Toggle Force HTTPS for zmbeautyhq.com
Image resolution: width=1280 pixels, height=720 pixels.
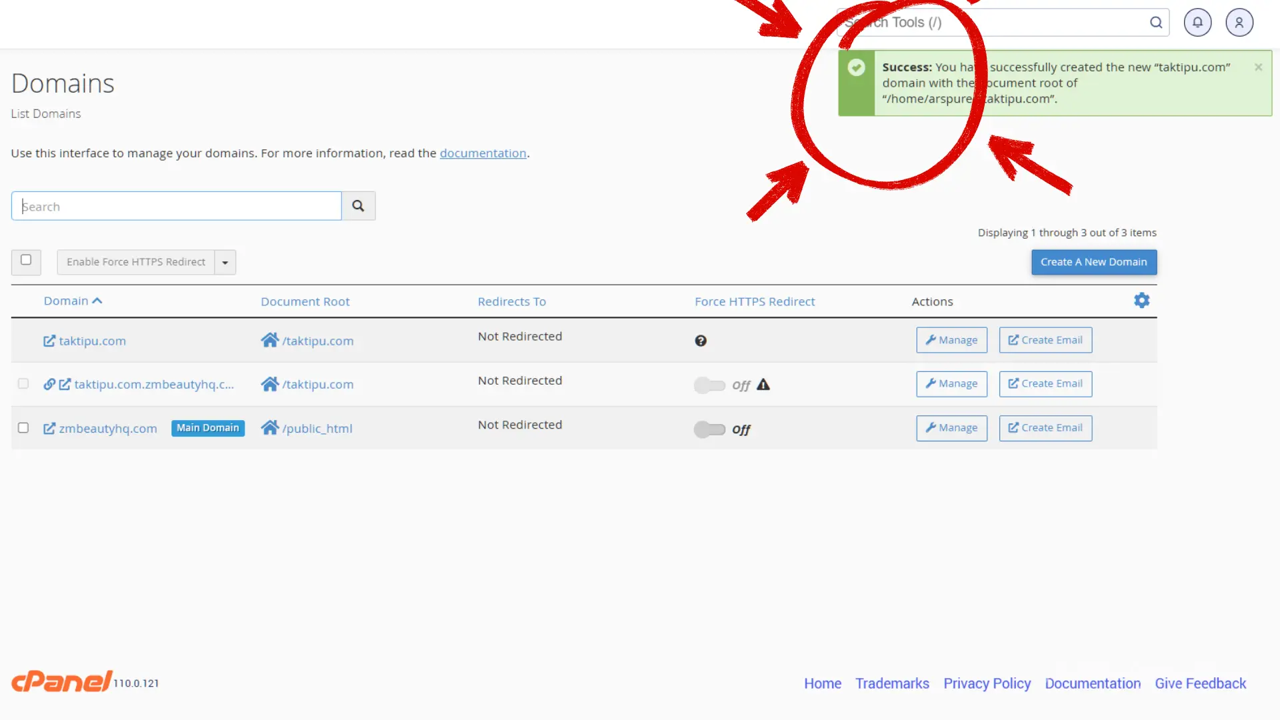[x=709, y=429]
